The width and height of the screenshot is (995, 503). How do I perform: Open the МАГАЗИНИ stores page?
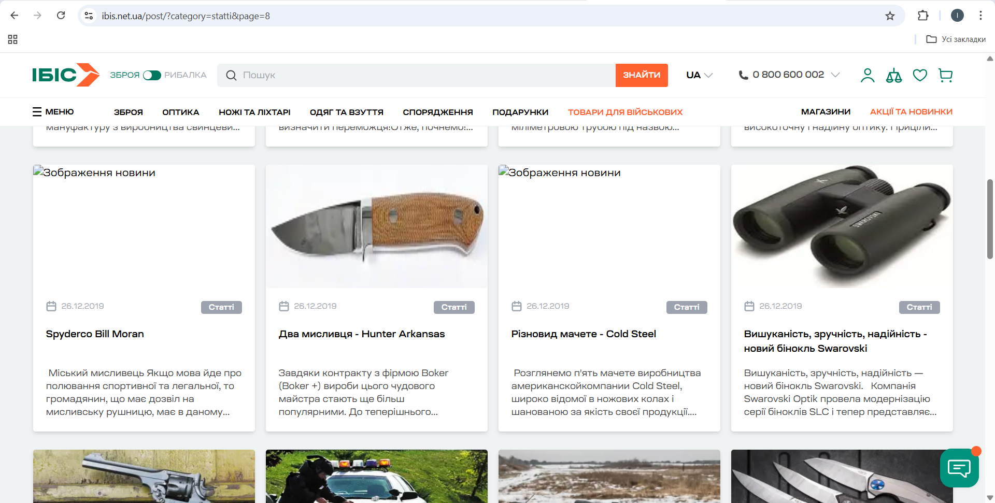pos(826,112)
